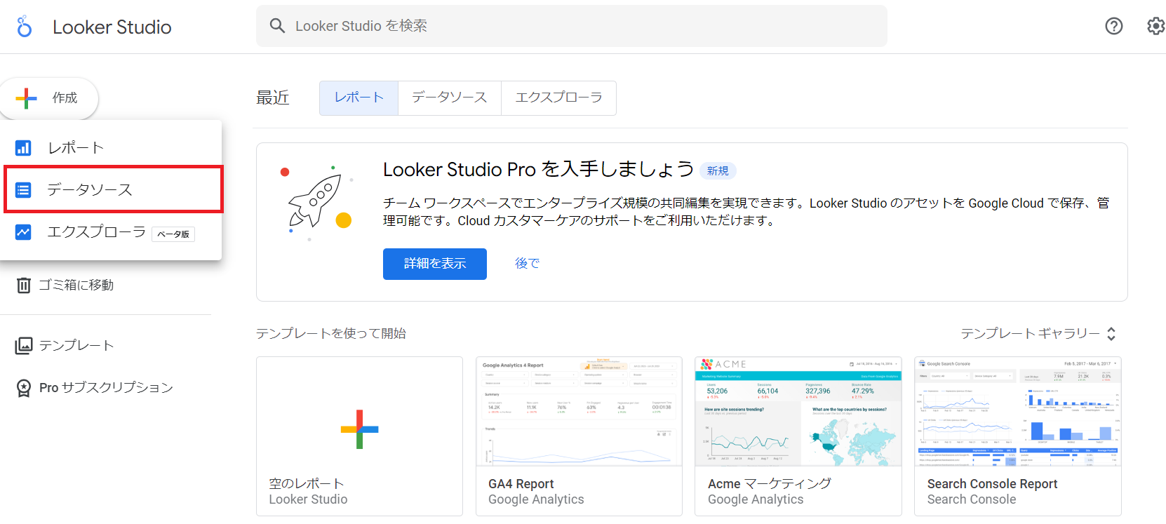Open the help question mark icon

tap(1114, 26)
